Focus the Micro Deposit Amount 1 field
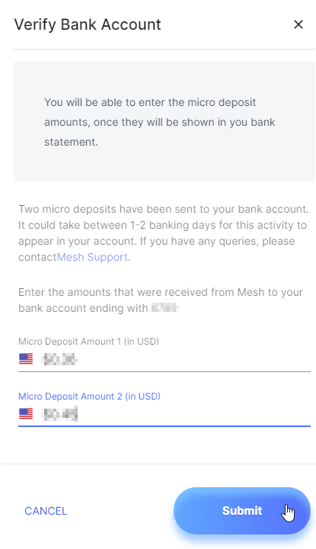The height and width of the screenshot is (549, 316). pos(164,359)
